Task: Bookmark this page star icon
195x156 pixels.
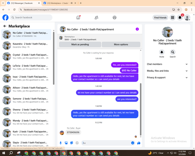Action: [x=179, y=10]
